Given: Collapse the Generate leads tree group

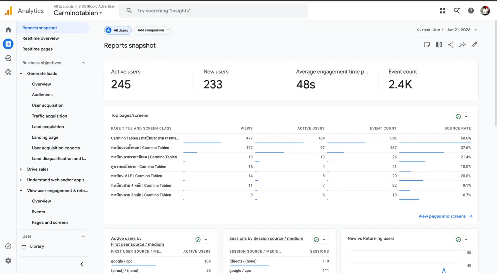Looking at the screenshot, I should [x=21, y=74].
